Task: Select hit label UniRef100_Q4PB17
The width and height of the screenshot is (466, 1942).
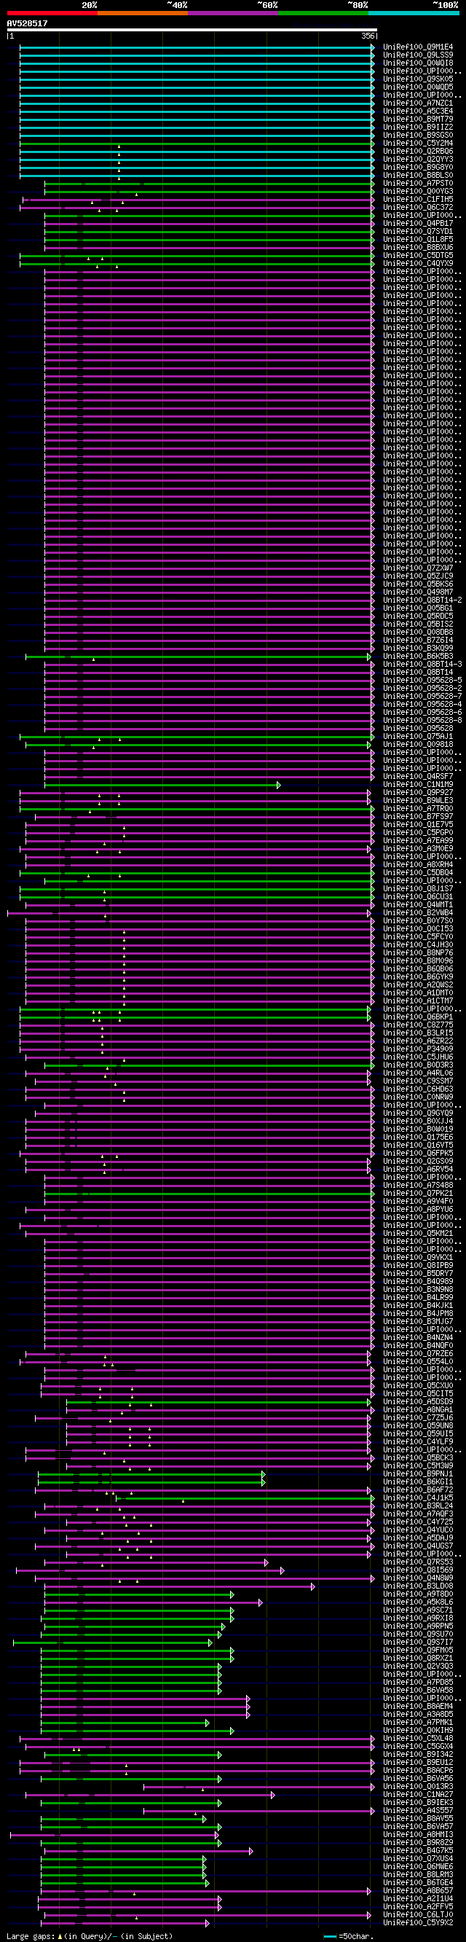Action: 418,223
